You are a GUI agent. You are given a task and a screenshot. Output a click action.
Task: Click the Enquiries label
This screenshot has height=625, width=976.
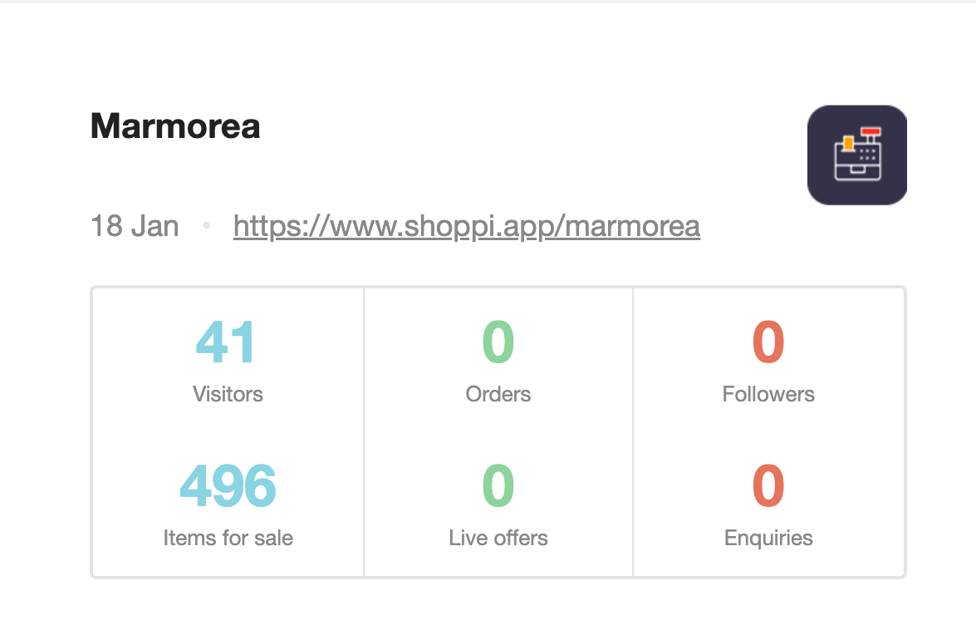pos(768,538)
